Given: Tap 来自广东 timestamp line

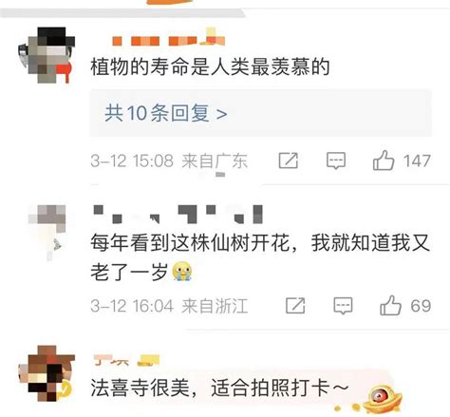Looking at the screenshot, I should coord(169,161).
